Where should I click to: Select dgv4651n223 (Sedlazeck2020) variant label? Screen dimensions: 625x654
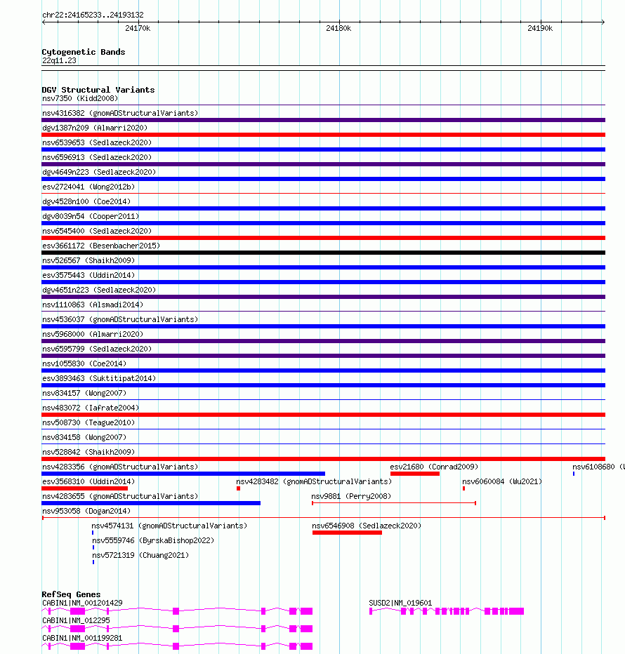coord(99,290)
